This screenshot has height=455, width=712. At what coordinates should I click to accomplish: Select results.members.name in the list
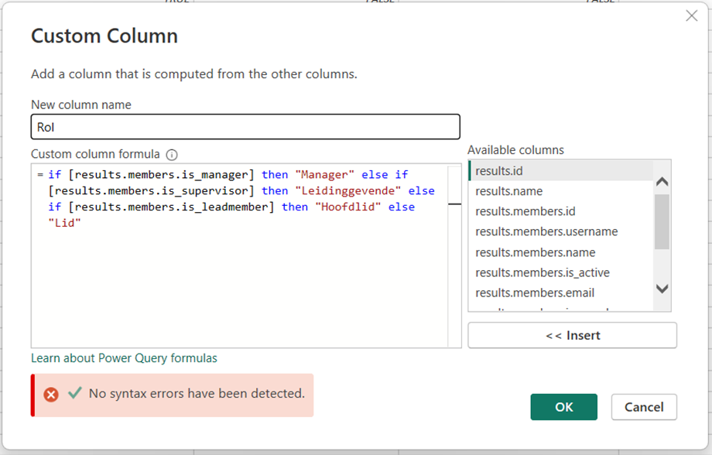535,252
